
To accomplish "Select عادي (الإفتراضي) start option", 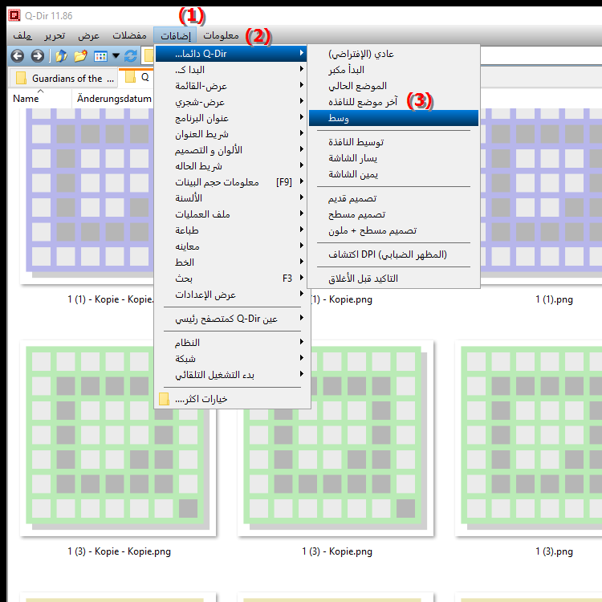I will point(393,53).
